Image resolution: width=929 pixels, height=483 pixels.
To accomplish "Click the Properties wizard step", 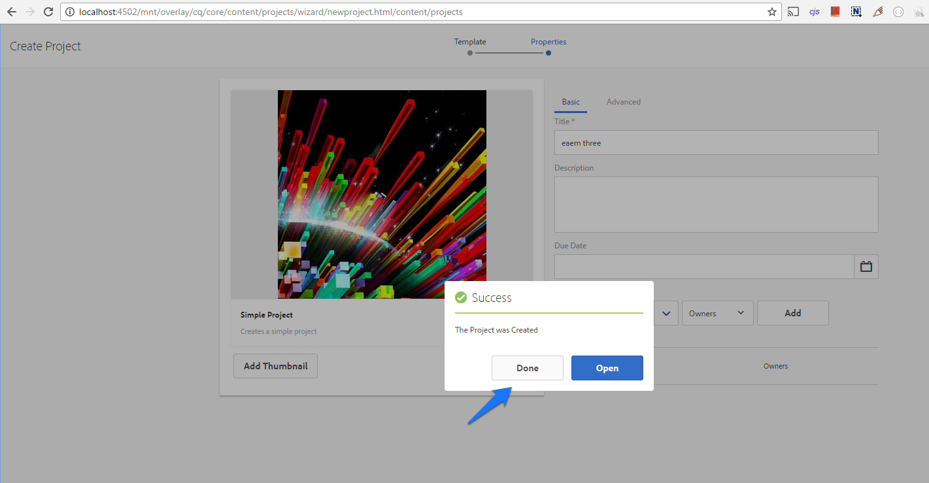I will coord(549,42).
